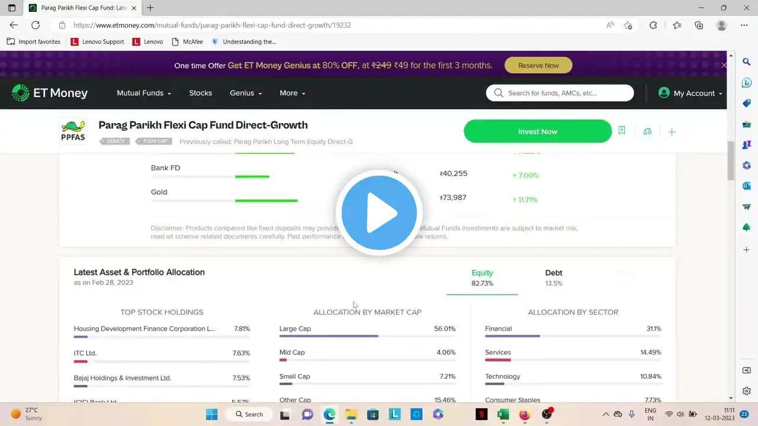The width and height of the screenshot is (758, 426).
Task: Open the Collections icon in toolbar
Action: point(699,25)
